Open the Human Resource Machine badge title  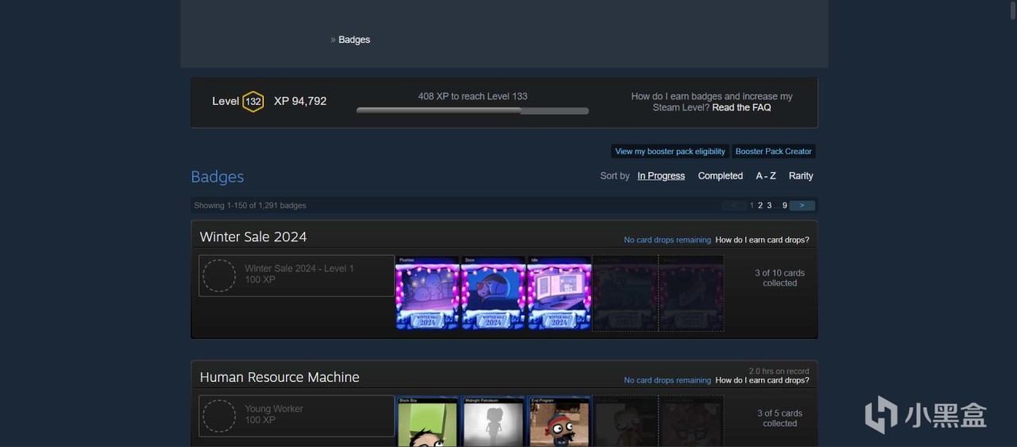pyautogui.click(x=280, y=377)
